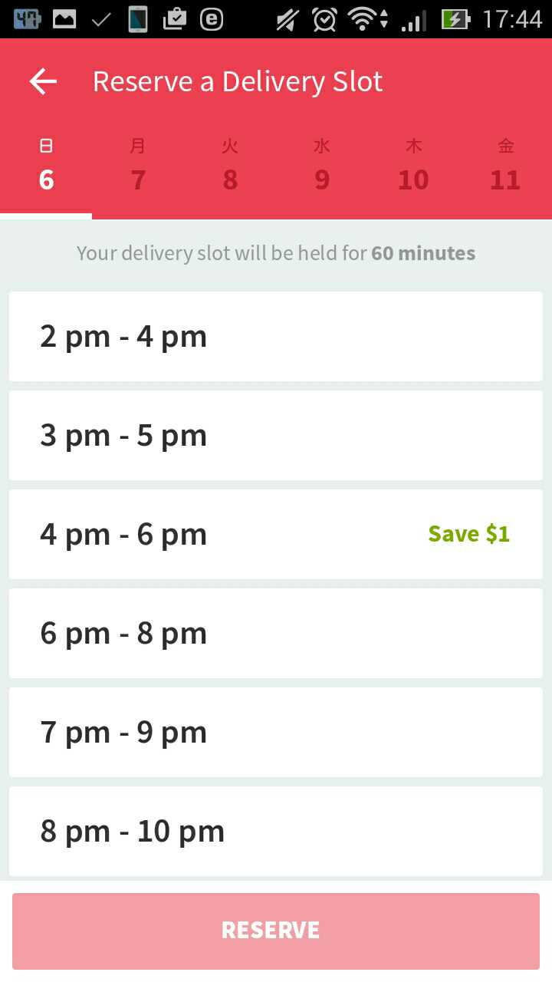This screenshot has height=982, width=552.
Task: Choose the 7 pm - 9 pm slot
Action: (x=275, y=732)
